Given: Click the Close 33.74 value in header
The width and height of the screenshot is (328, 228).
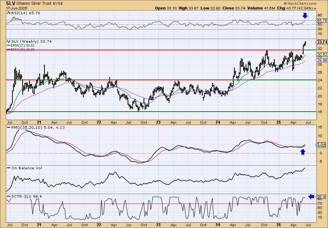Looking at the screenshot, I should [x=234, y=8].
